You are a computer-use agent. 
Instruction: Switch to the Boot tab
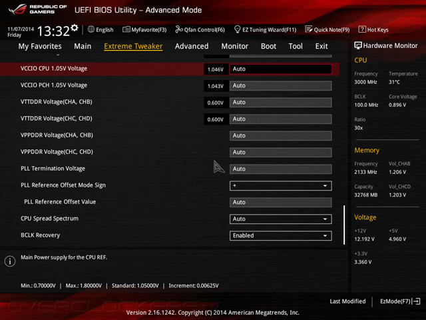[x=268, y=46]
